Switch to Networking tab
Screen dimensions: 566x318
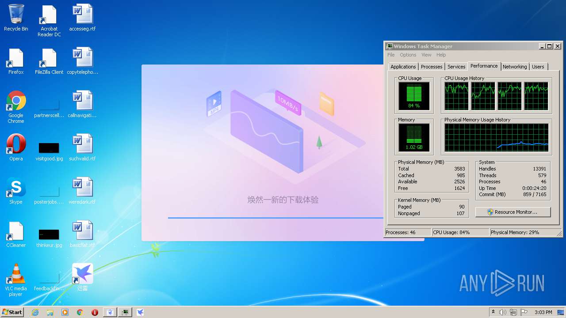pos(515,67)
